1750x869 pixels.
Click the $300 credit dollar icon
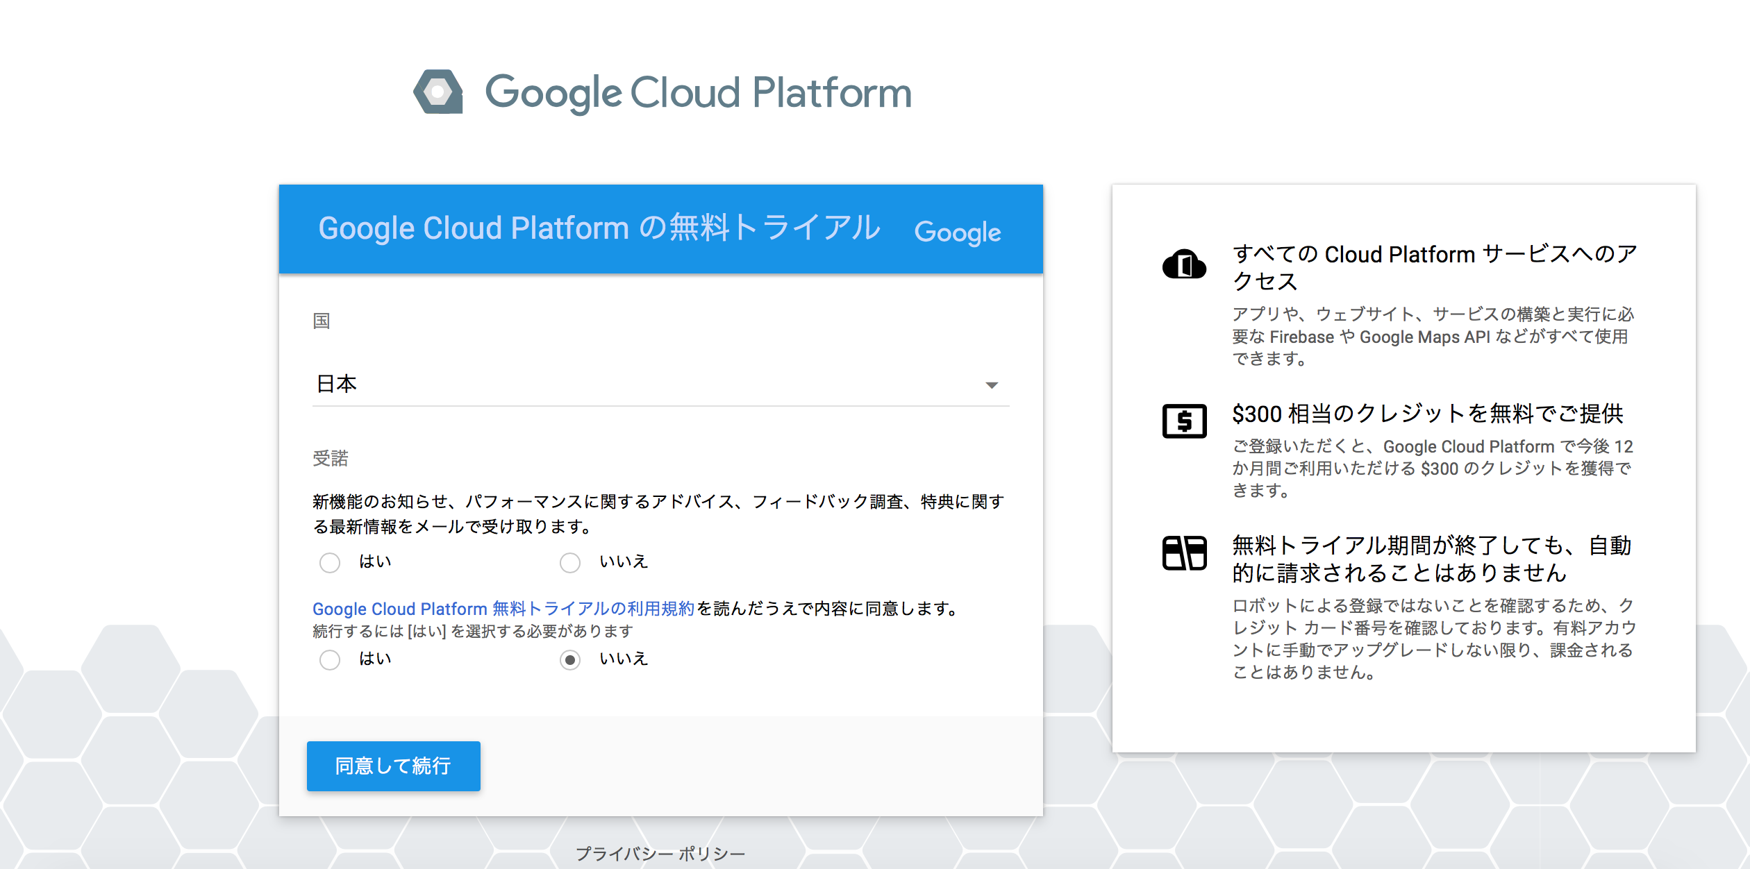(1184, 421)
